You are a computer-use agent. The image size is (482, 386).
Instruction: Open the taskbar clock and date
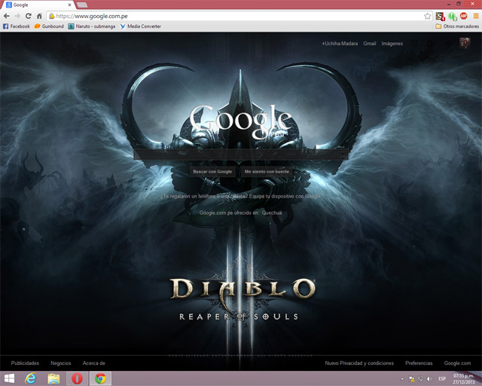464,379
